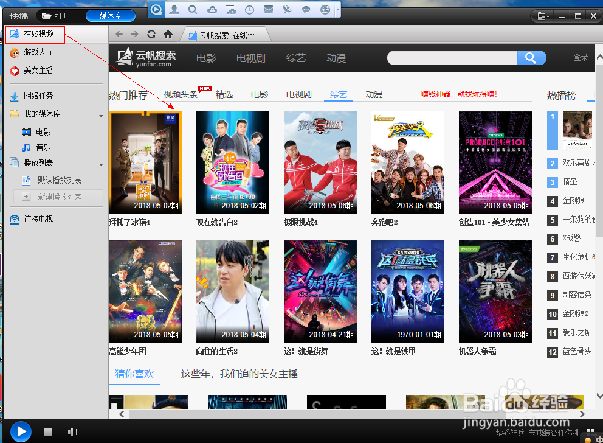603x443 pixels.
Task: Collapse the 我的媒体库 section arrow
Action: 101,116
